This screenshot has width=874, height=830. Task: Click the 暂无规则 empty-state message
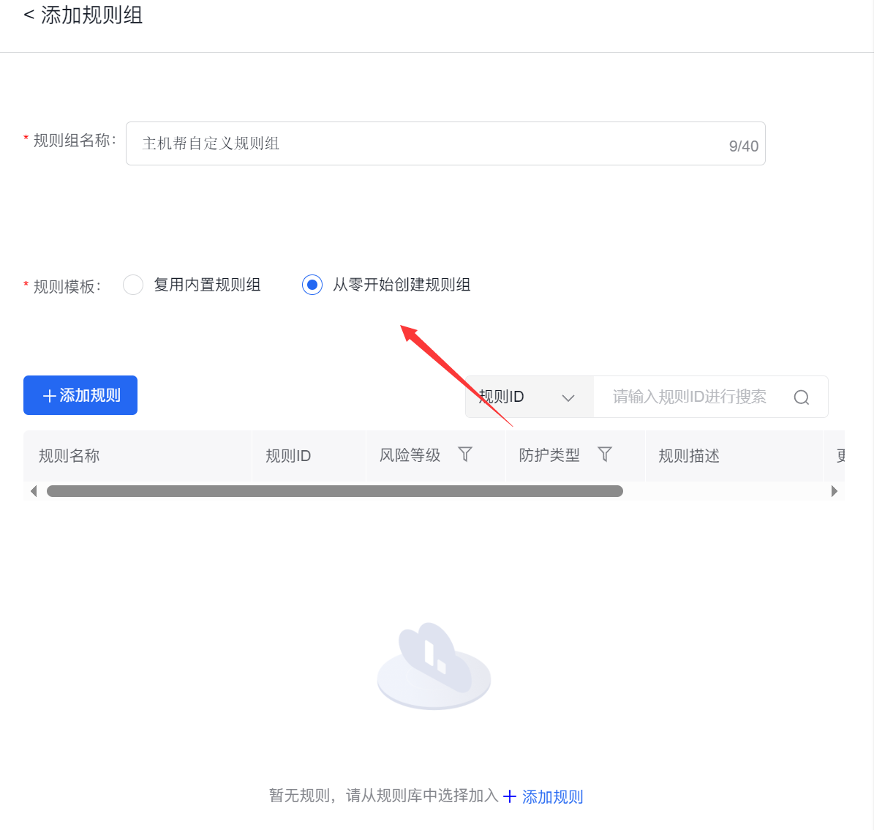pyautogui.click(x=383, y=796)
